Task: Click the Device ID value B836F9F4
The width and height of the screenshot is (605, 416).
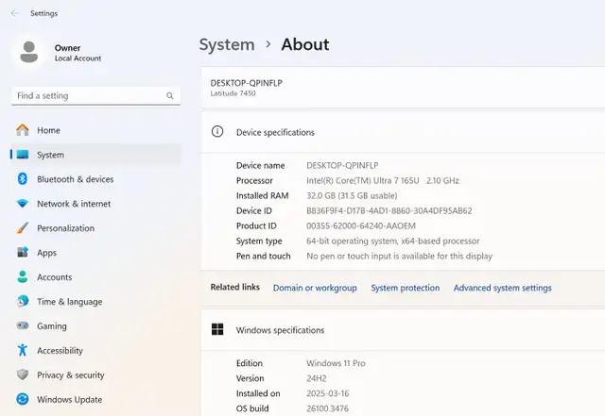Action: (x=389, y=210)
